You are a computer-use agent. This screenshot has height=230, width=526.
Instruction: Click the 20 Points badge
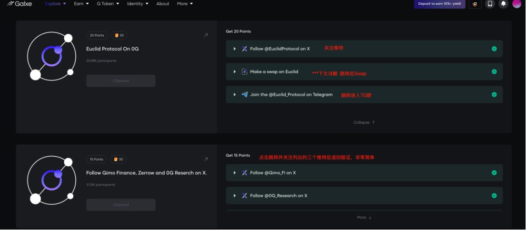[97, 35]
